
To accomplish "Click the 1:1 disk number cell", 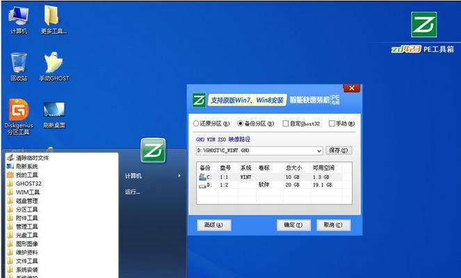I will coord(224,177).
